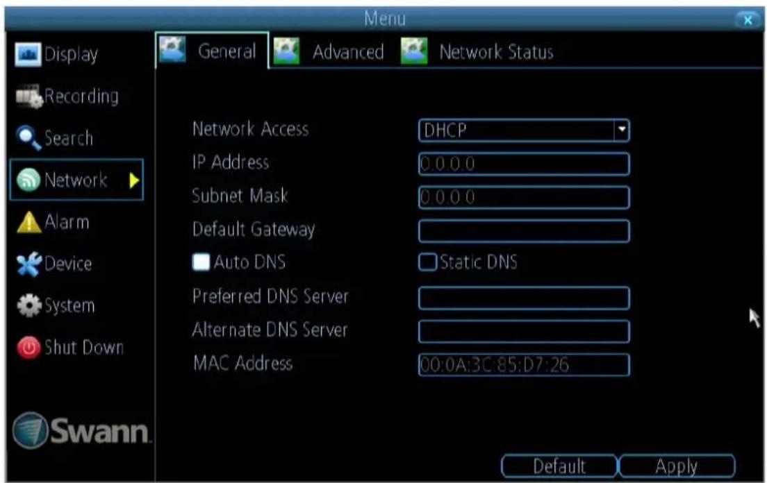Image resolution: width=767 pixels, height=483 pixels.
Task: Open the Search menu item
Action: pos(54,138)
